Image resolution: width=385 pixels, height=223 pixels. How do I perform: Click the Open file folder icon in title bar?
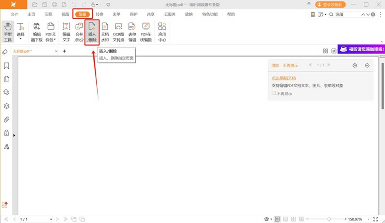[x=35, y=4]
